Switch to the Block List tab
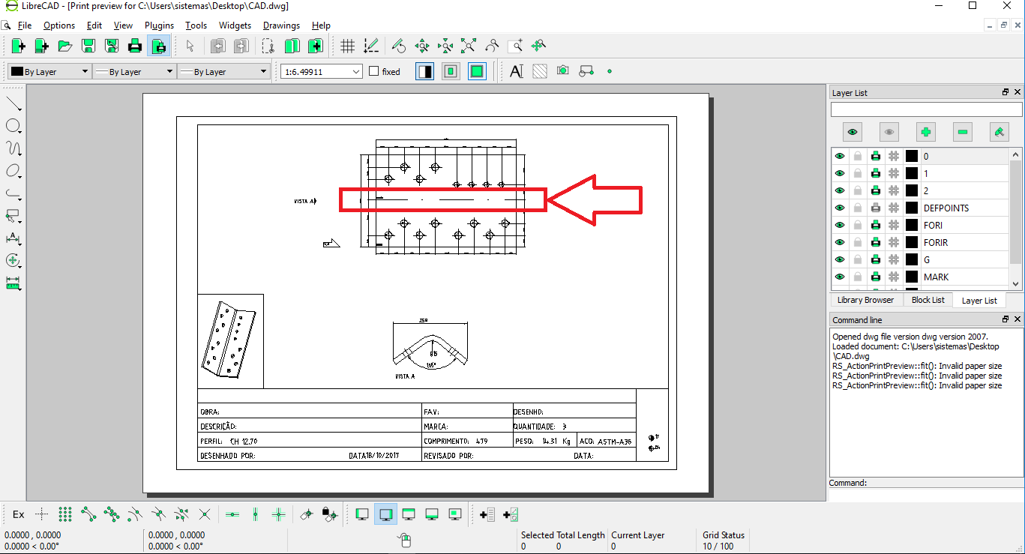 pyautogui.click(x=928, y=300)
